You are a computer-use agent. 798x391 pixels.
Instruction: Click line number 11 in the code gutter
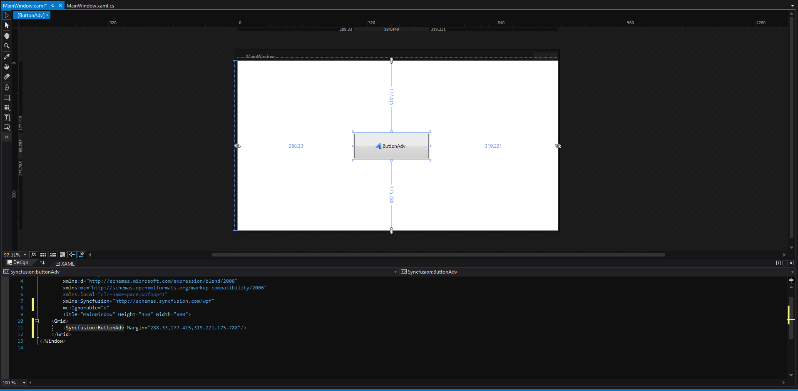20,328
